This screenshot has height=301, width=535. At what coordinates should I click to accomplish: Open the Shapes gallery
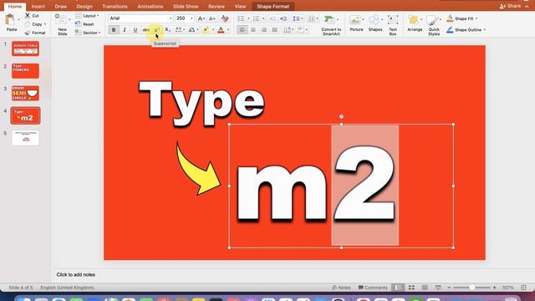(x=375, y=23)
